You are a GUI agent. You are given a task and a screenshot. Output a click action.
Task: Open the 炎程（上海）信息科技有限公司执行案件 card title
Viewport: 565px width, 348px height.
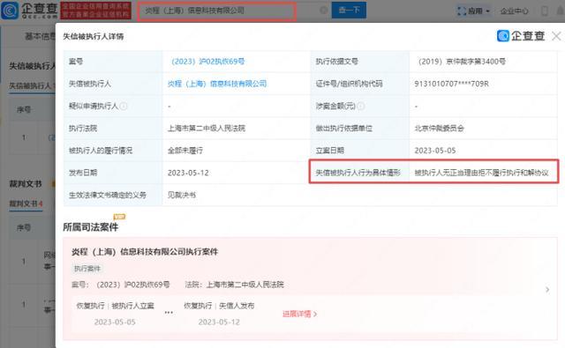click(145, 252)
